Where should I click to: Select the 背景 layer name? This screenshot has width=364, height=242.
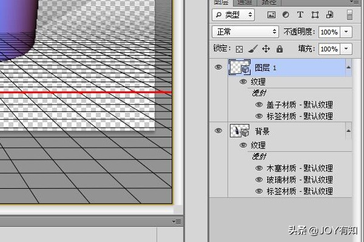(x=262, y=131)
